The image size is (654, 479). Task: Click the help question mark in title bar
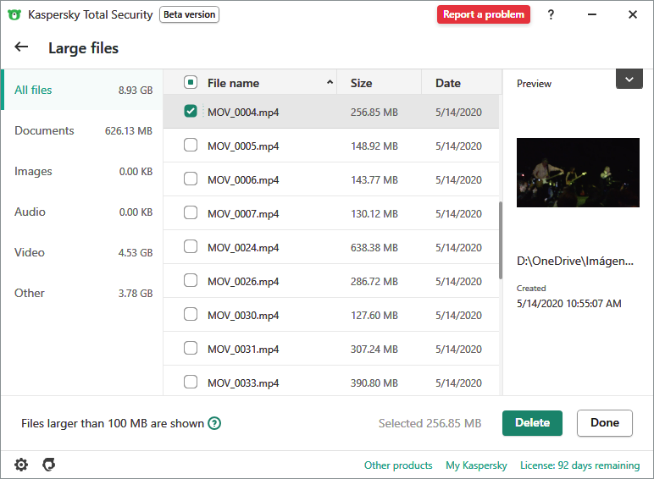click(551, 14)
